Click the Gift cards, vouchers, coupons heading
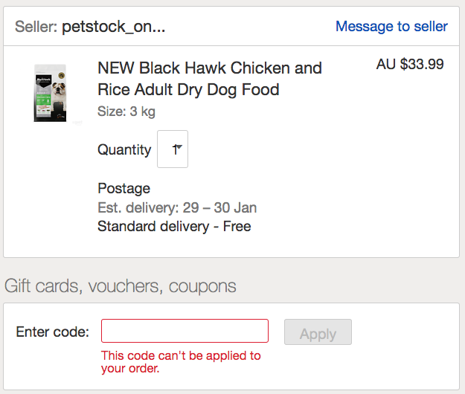465x394 pixels. coord(121,286)
